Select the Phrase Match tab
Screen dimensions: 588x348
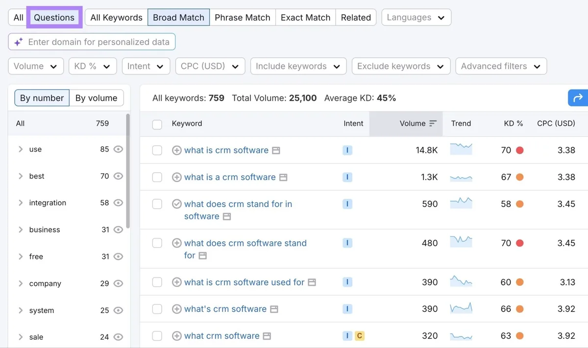[243, 17]
